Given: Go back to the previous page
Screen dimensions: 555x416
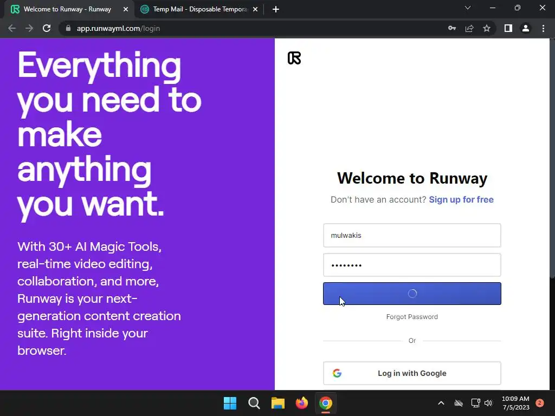Looking at the screenshot, I should pyautogui.click(x=12, y=28).
